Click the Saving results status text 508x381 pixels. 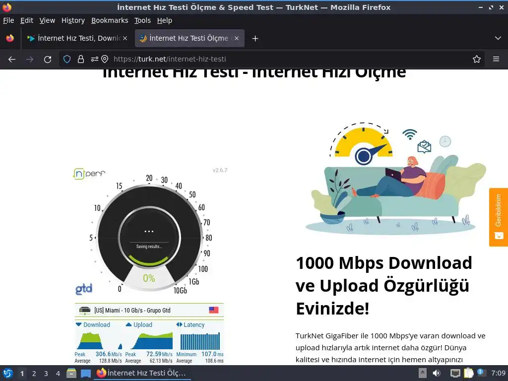(149, 247)
